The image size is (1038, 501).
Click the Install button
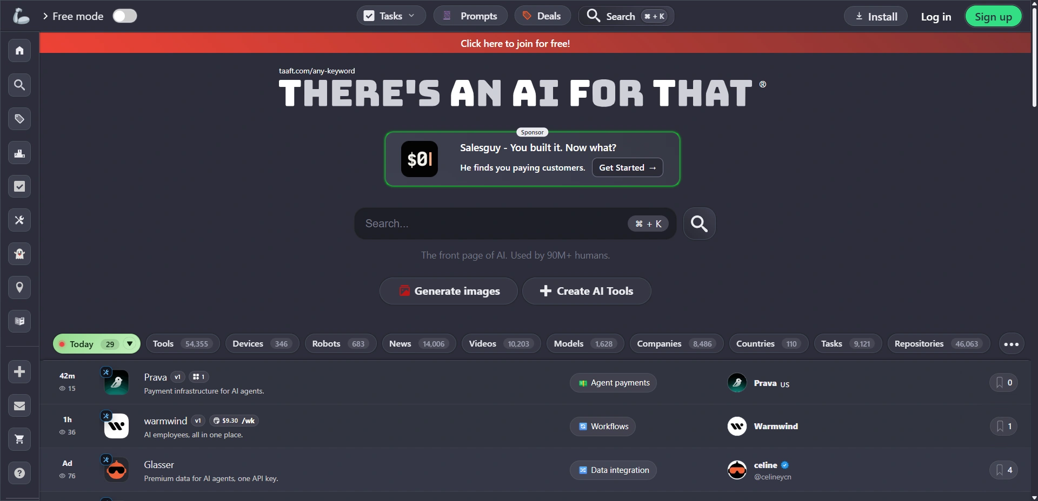click(x=876, y=16)
